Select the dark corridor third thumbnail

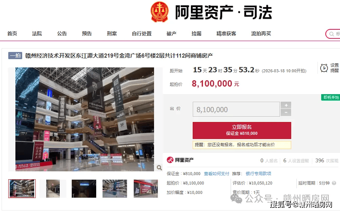84,189
